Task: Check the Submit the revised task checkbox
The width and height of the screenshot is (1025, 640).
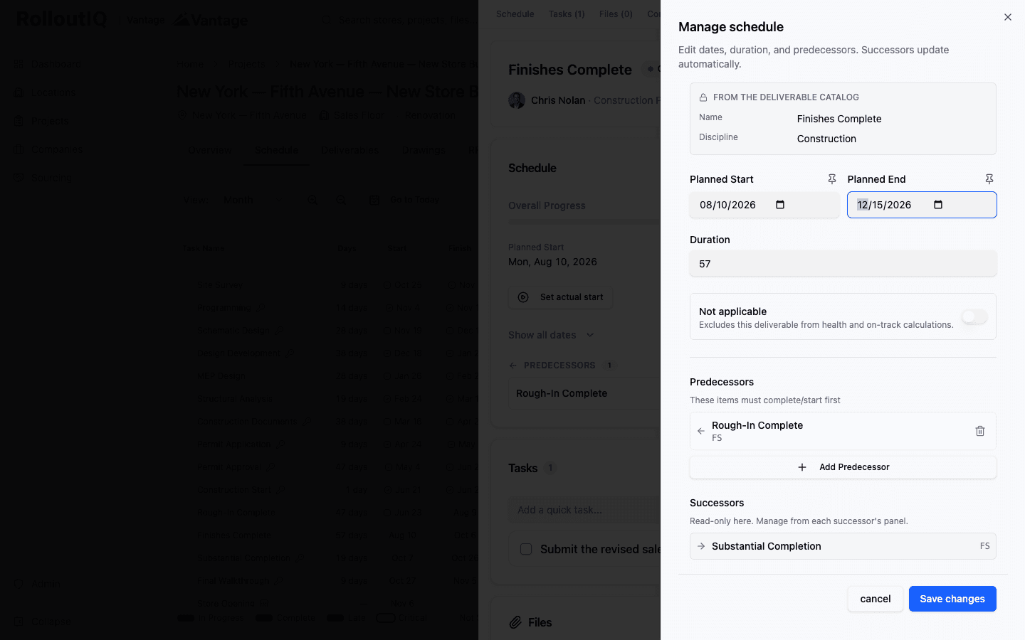Action: point(526,549)
